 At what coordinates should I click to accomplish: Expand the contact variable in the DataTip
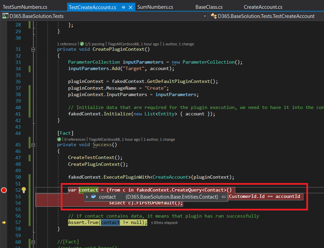[87, 197]
